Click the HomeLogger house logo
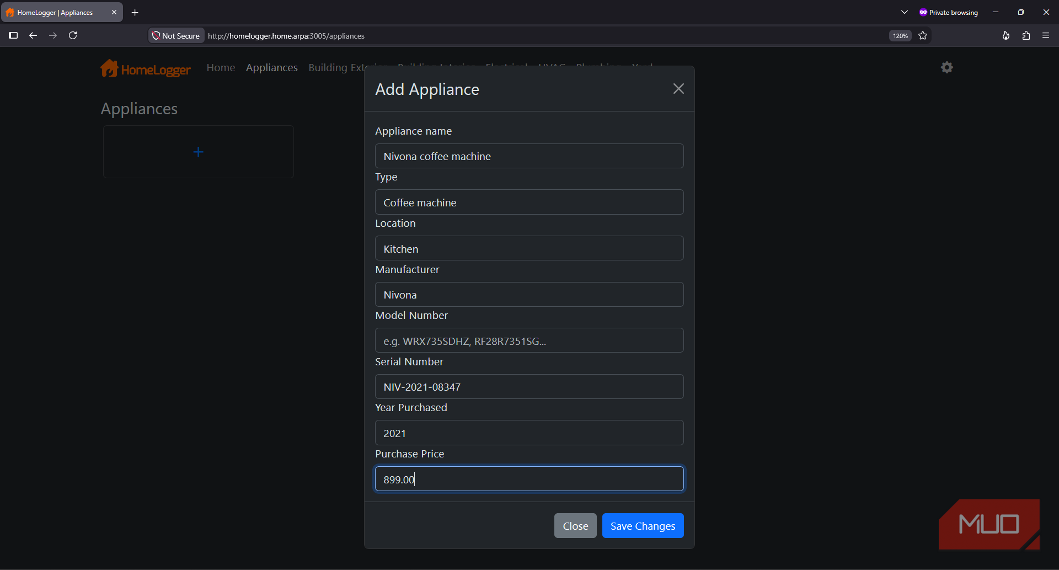Viewport: 1059px width, 570px height. [x=109, y=68]
